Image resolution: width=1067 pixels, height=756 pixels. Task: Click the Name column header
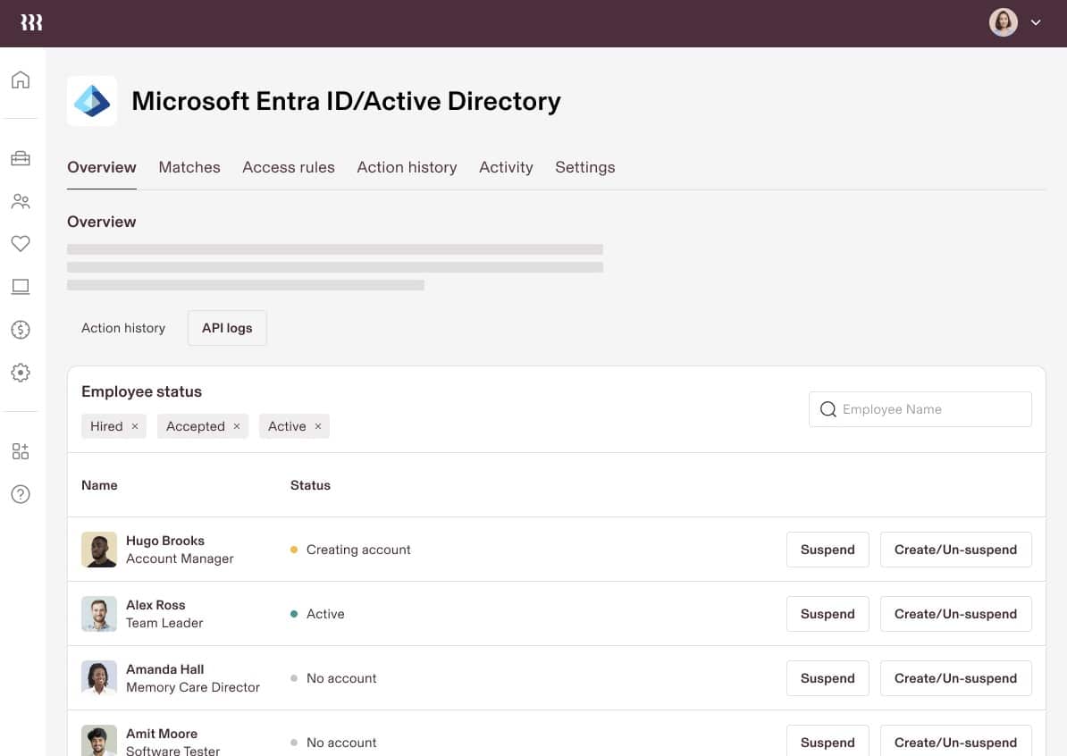99,485
